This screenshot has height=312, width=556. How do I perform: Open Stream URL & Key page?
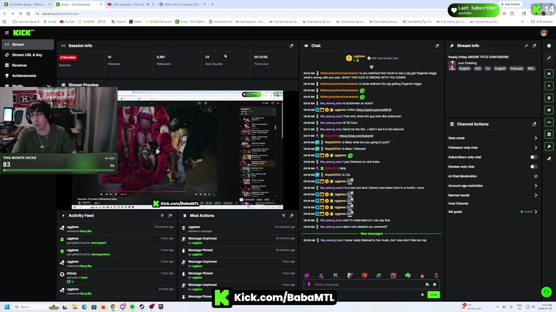point(27,55)
